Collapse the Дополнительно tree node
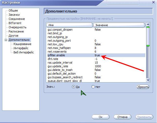This screenshot has height=123, width=157. point(6,40)
